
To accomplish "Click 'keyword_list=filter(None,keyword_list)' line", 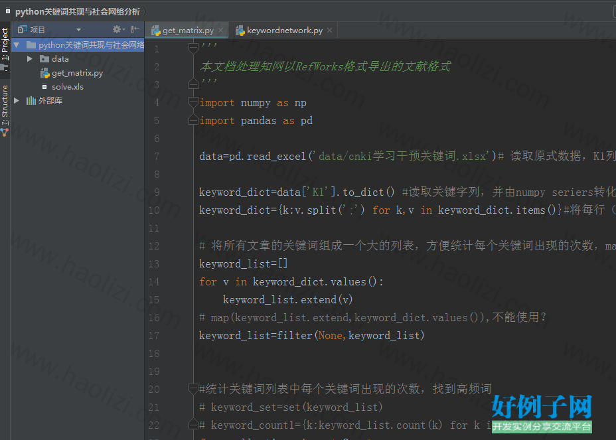I will click(311, 336).
